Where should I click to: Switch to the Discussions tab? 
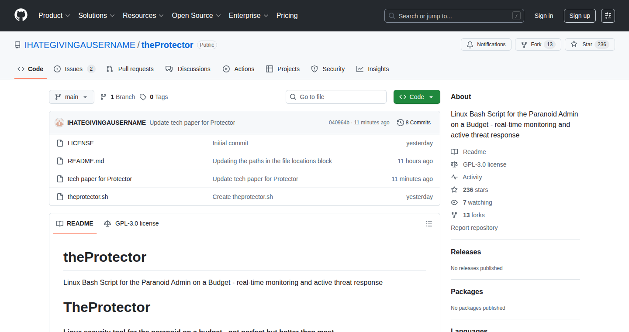188,69
